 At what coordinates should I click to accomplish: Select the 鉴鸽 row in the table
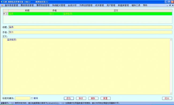(90, 14)
